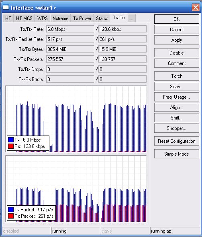Click the red Rx Packet legend swatch

coord(11,216)
